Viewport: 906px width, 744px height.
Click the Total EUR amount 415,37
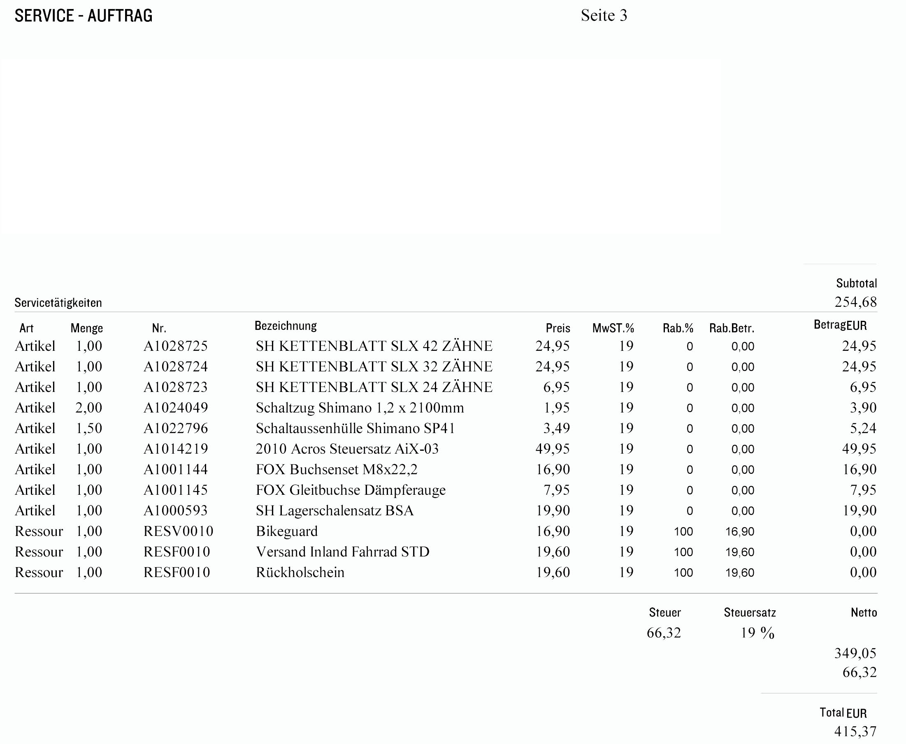[855, 731]
